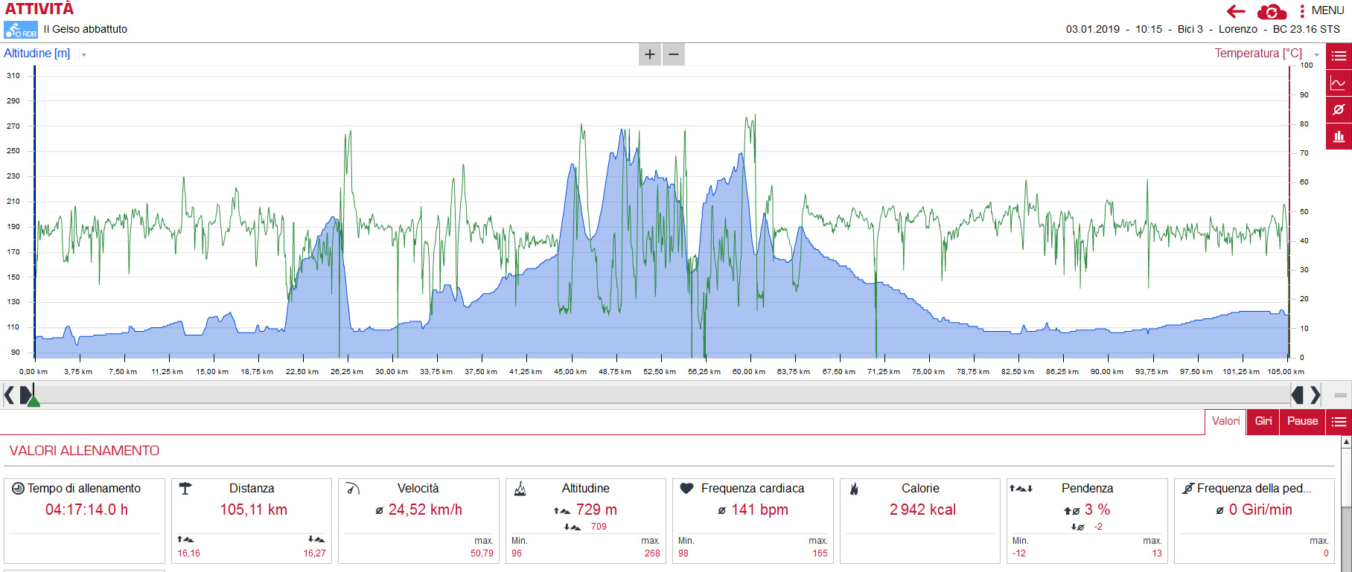Click the calories value 2 942 kcal
Screen dimensions: 1352x572
coord(922,510)
